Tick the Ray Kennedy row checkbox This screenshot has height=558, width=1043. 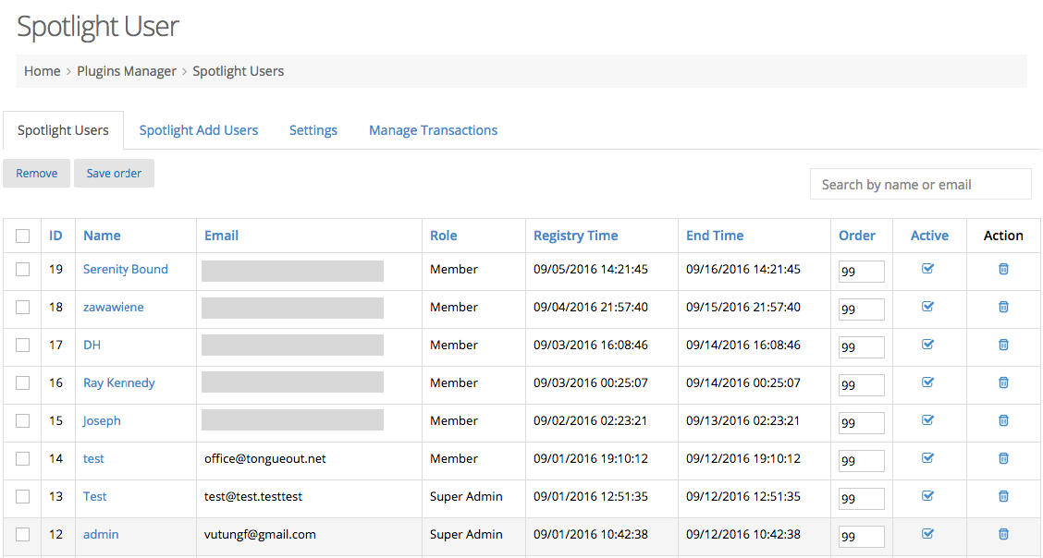[x=22, y=382]
